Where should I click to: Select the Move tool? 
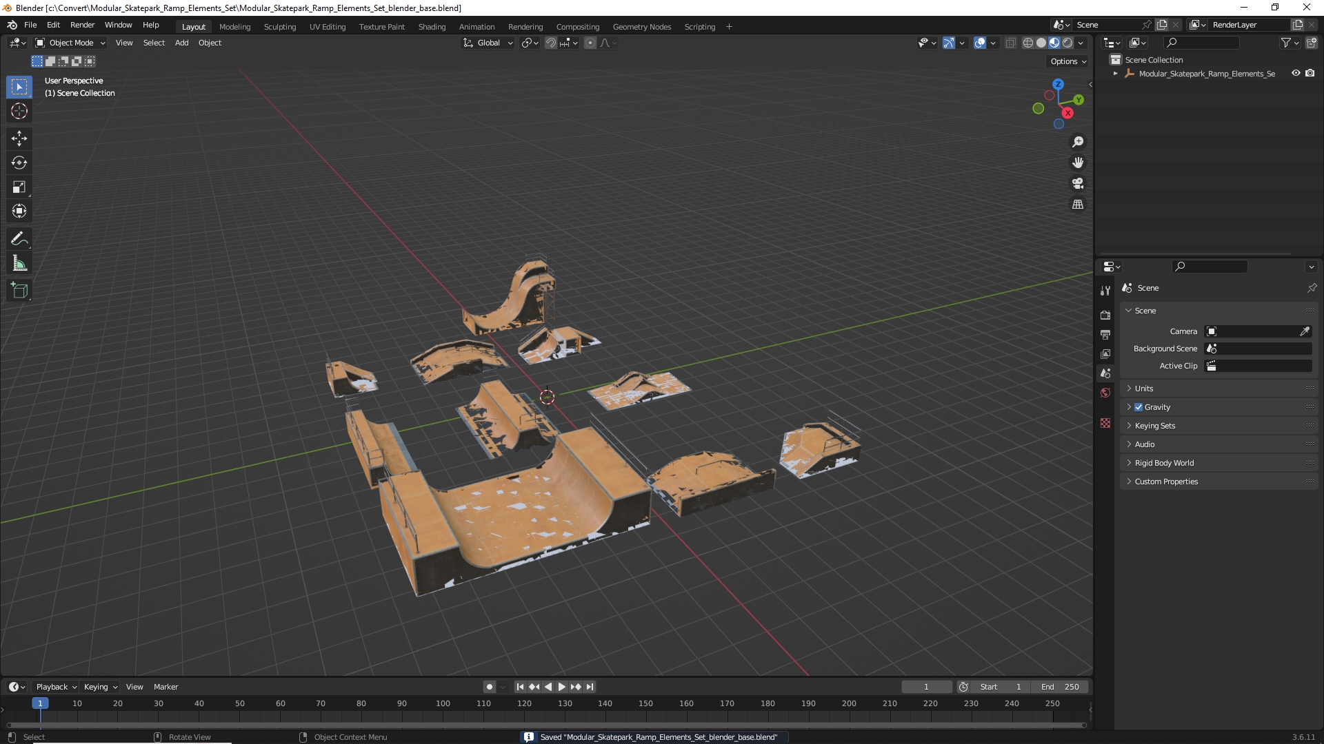coord(19,138)
